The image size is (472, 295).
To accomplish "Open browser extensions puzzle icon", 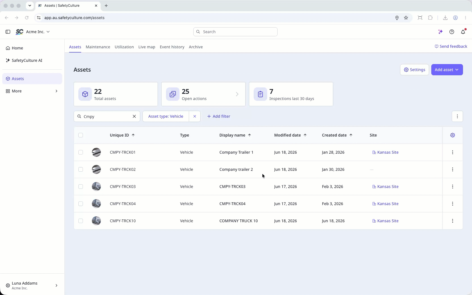I will pos(430,18).
